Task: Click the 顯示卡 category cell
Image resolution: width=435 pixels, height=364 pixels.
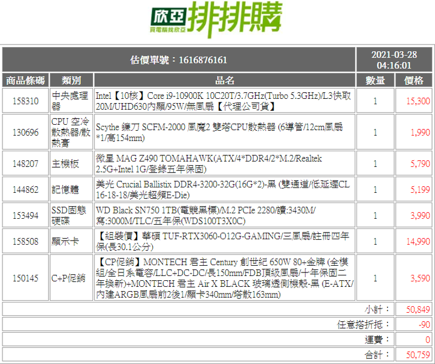Action: (x=71, y=242)
